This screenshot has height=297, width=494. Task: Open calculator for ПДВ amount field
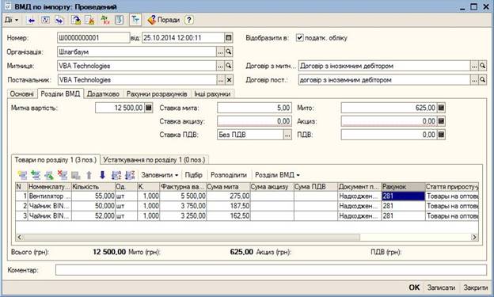point(441,135)
